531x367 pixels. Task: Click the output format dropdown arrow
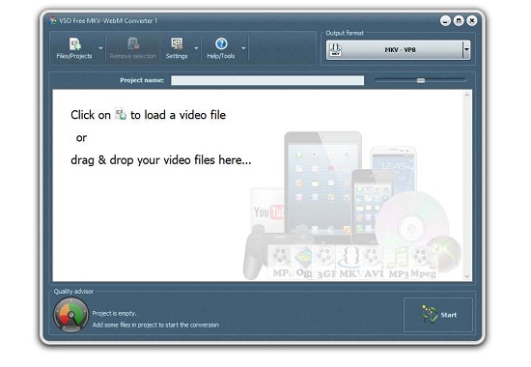466,50
